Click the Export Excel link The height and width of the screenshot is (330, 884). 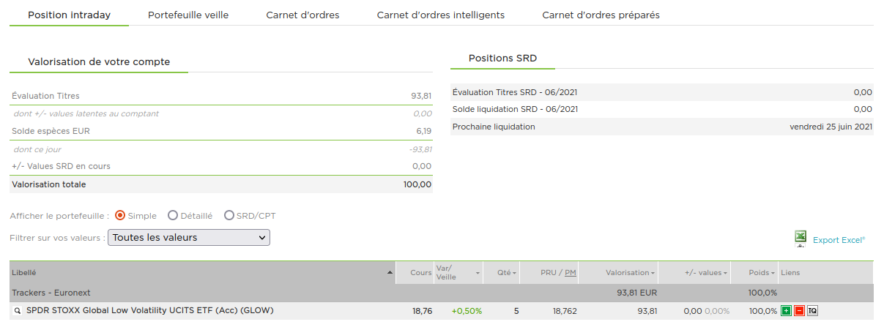pos(839,240)
